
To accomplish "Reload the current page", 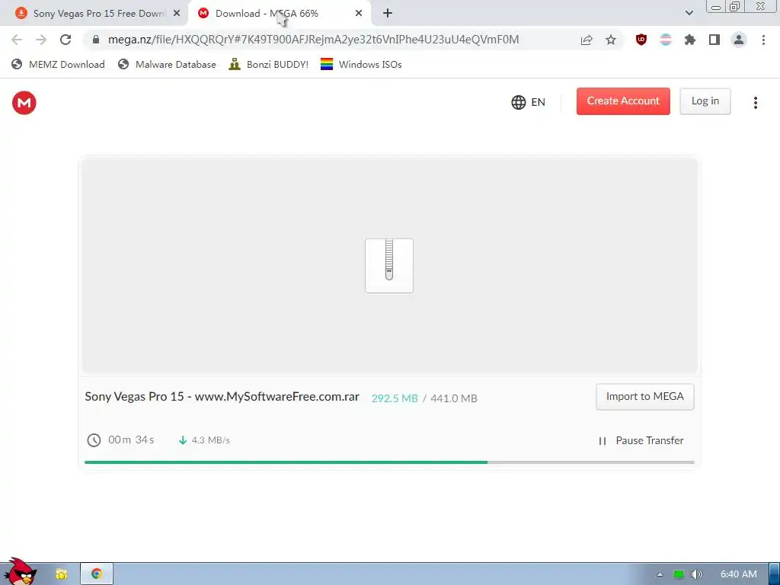I will tap(66, 40).
